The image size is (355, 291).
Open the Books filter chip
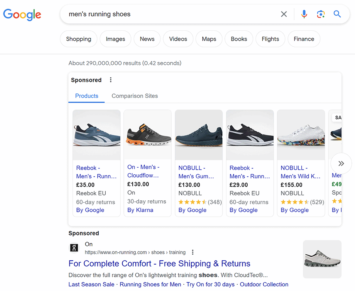click(239, 39)
